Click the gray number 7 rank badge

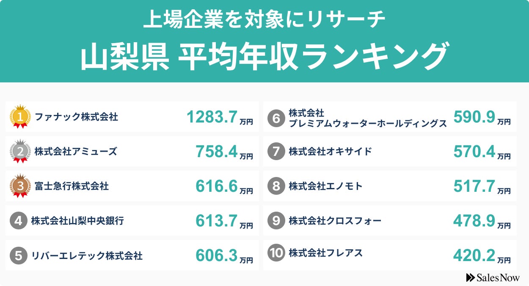pos(276,151)
